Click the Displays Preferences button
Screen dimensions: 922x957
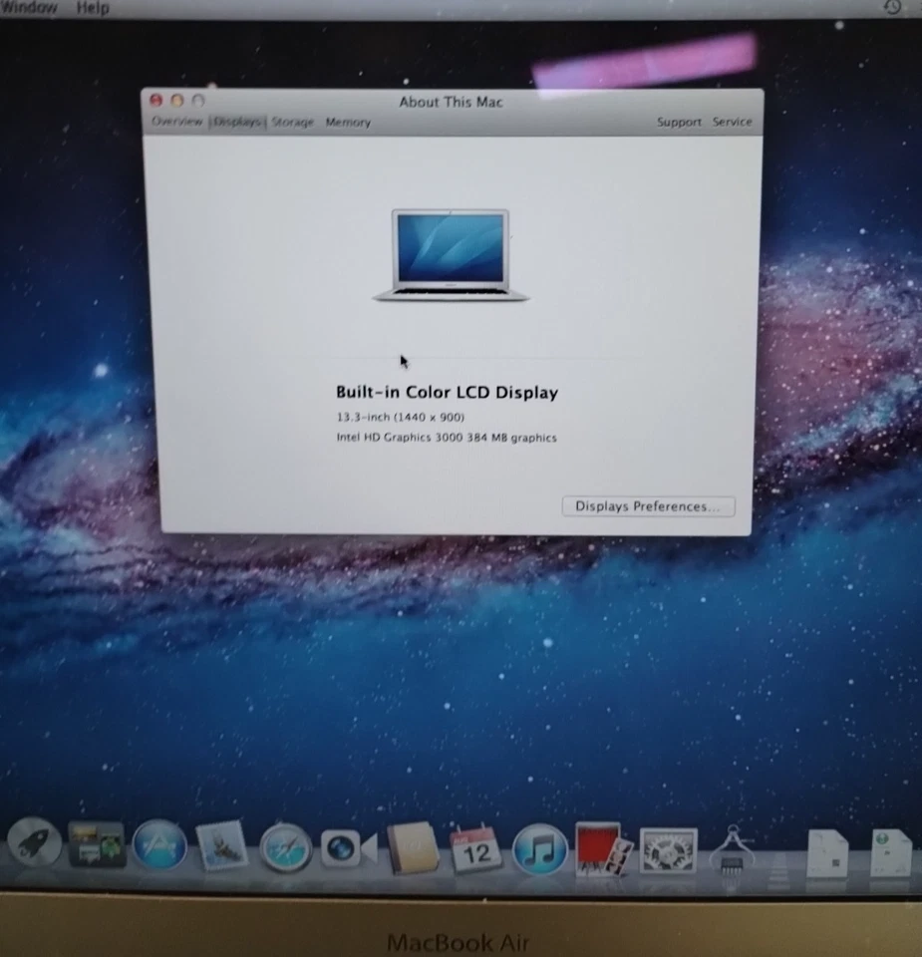pyautogui.click(x=648, y=505)
